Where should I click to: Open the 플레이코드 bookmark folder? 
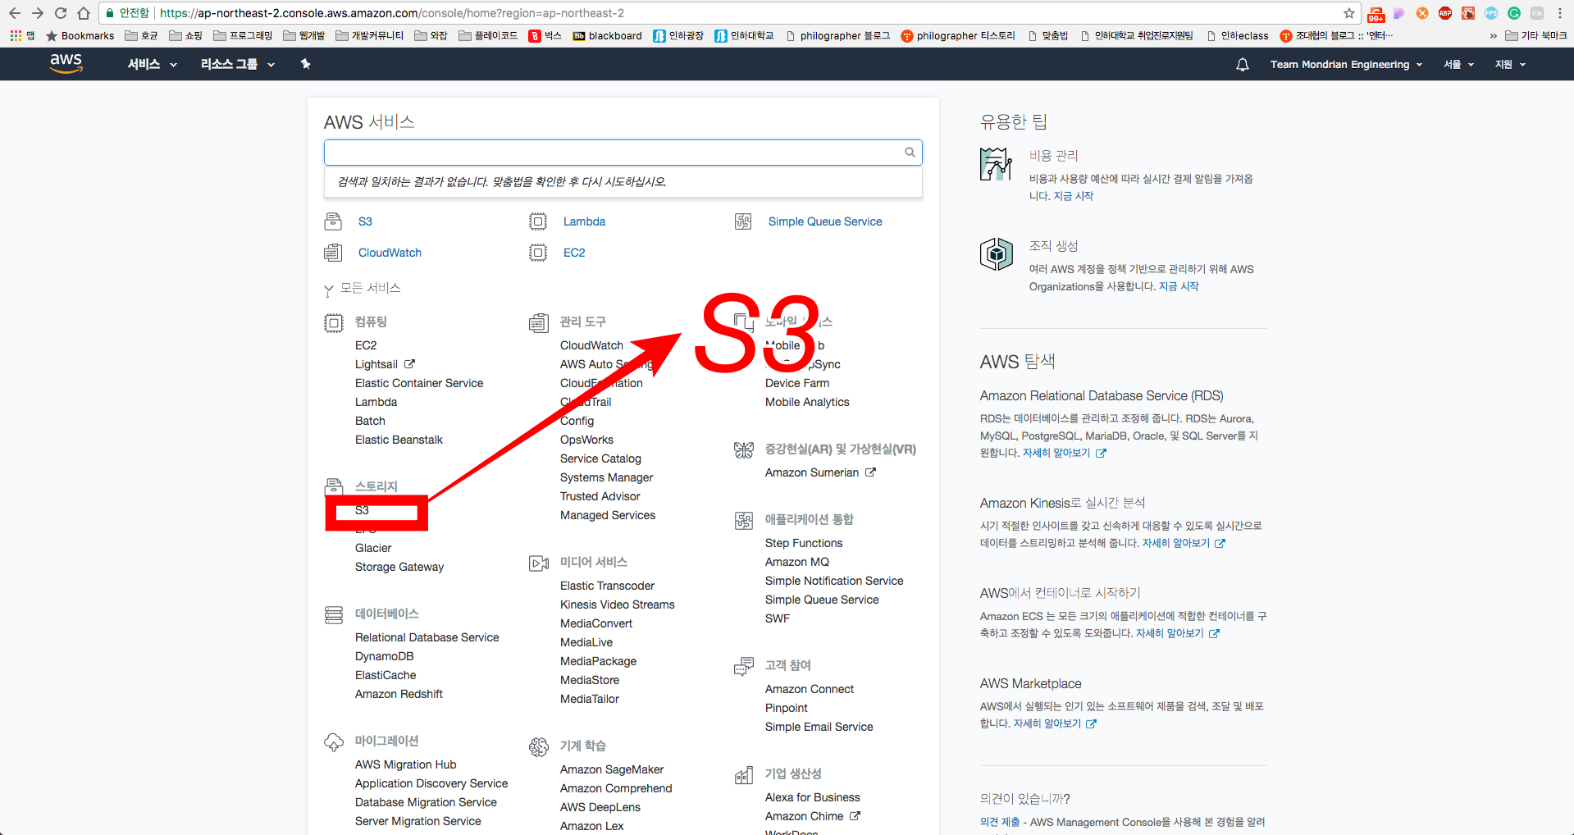488,35
